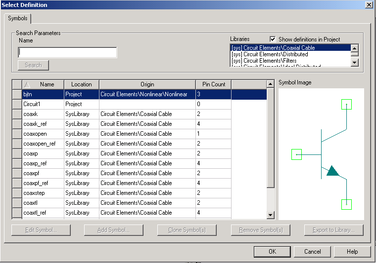Select Circuit Elements\Distributed library
The width and height of the screenshot is (376, 263).
(290, 54)
